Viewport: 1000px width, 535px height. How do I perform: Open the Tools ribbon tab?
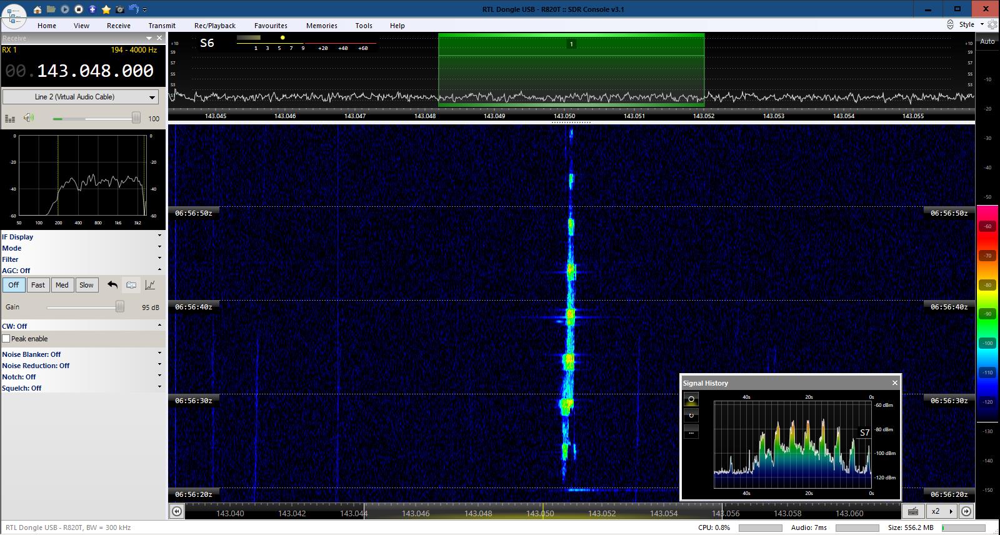tap(364, 26)
